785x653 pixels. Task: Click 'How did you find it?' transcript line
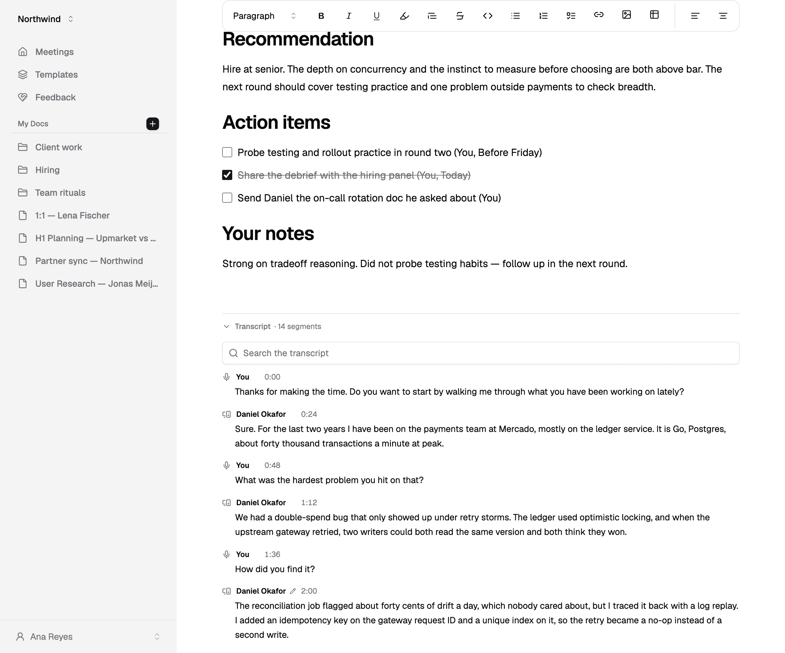point(275,569)
